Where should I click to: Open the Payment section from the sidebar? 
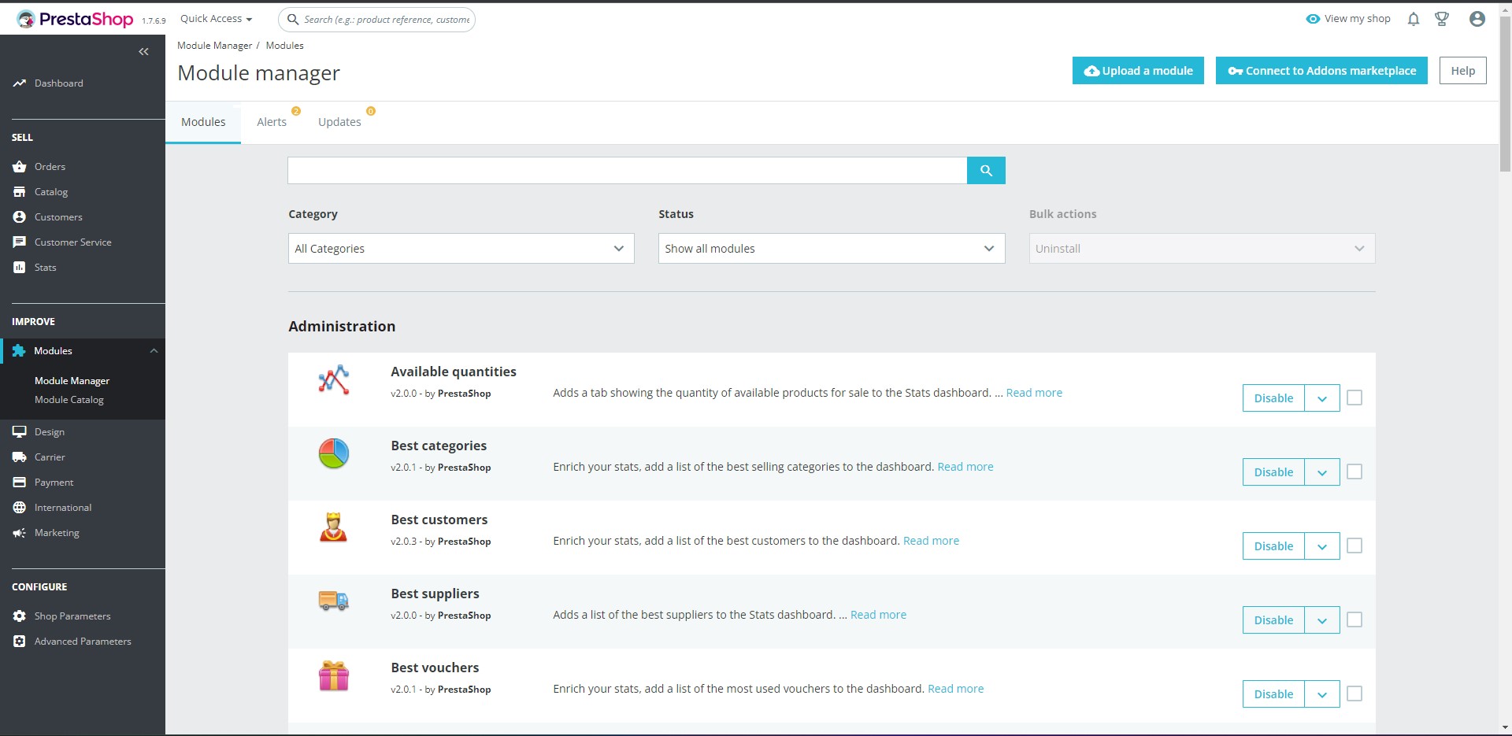point(19,482)
